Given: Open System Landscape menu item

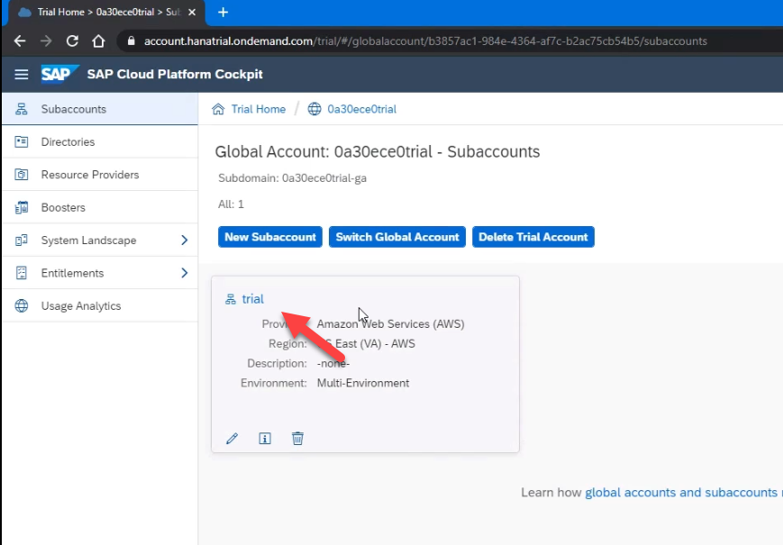Looking at the screenshot, I should (x=100, y=241).
